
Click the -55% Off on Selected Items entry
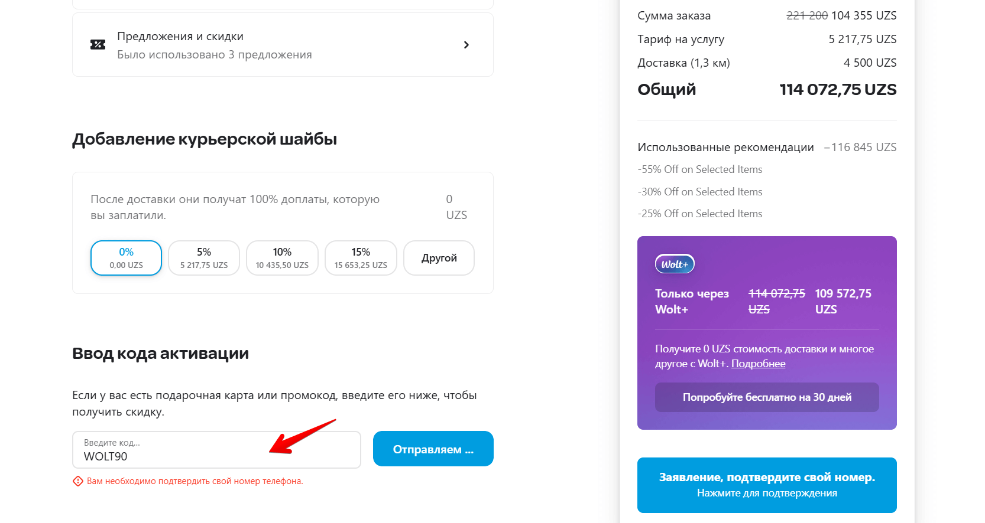[x=700, y=169]
